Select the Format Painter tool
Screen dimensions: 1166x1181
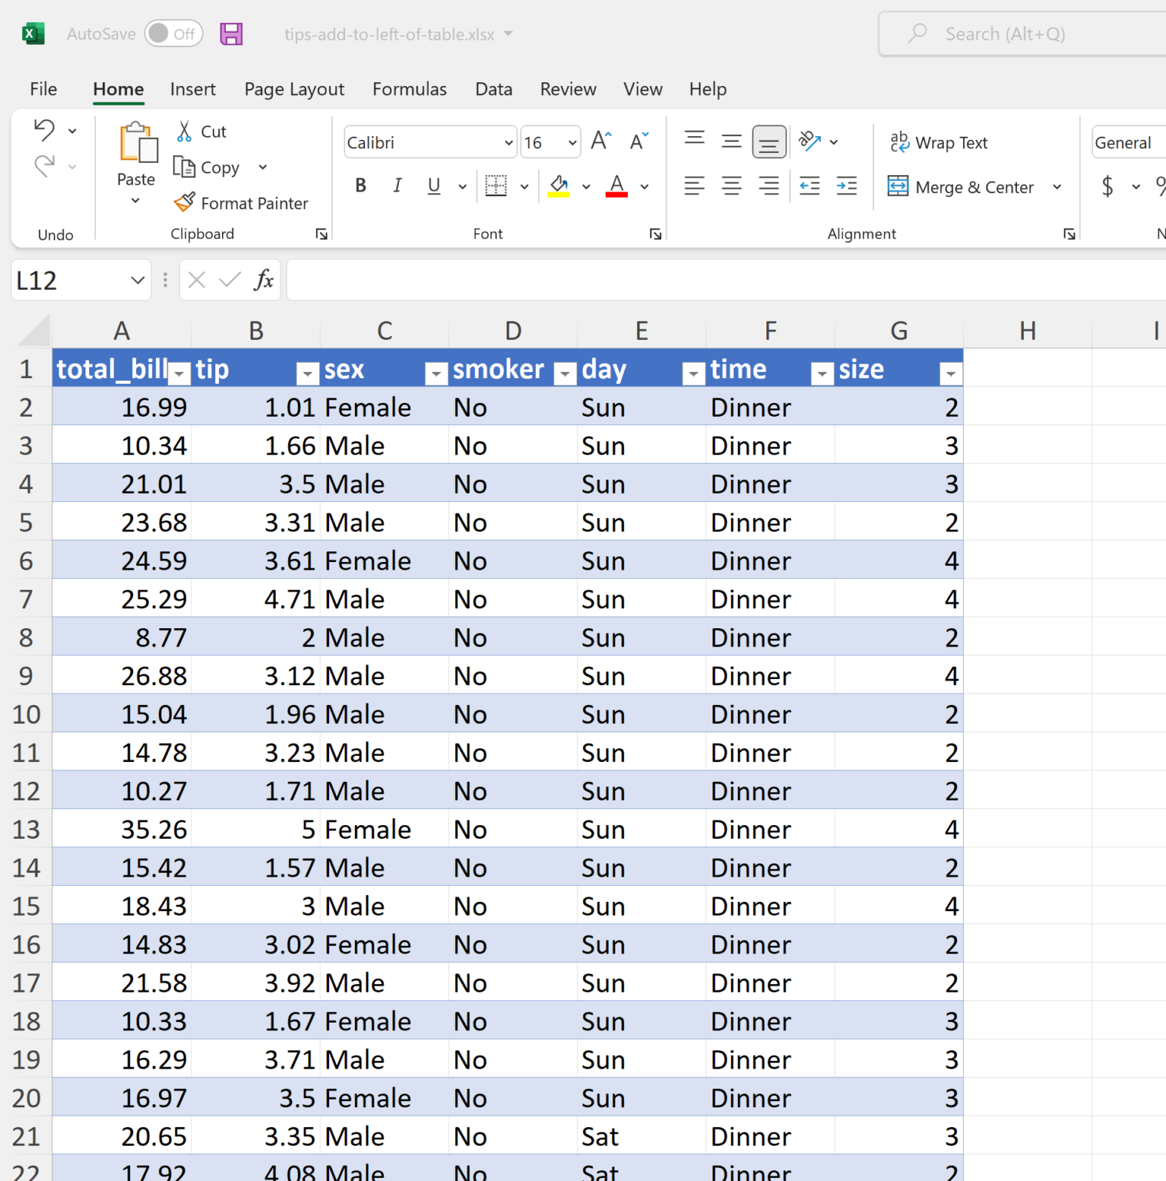coord(241,203)
